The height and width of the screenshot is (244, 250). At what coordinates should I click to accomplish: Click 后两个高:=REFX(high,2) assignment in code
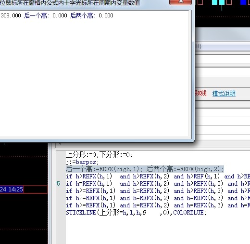pos(185,169)
